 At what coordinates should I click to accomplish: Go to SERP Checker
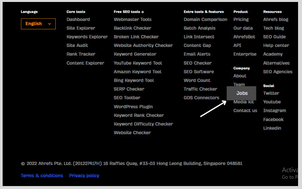[129, 89]
